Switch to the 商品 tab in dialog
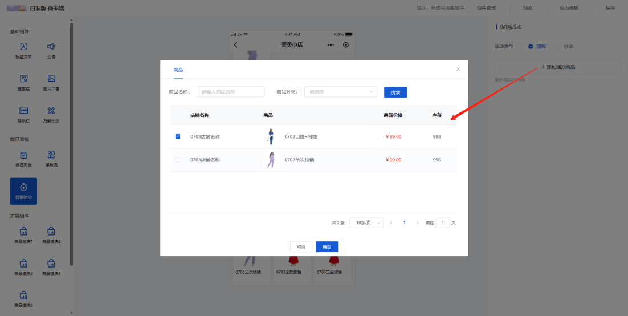 point(178,70)
